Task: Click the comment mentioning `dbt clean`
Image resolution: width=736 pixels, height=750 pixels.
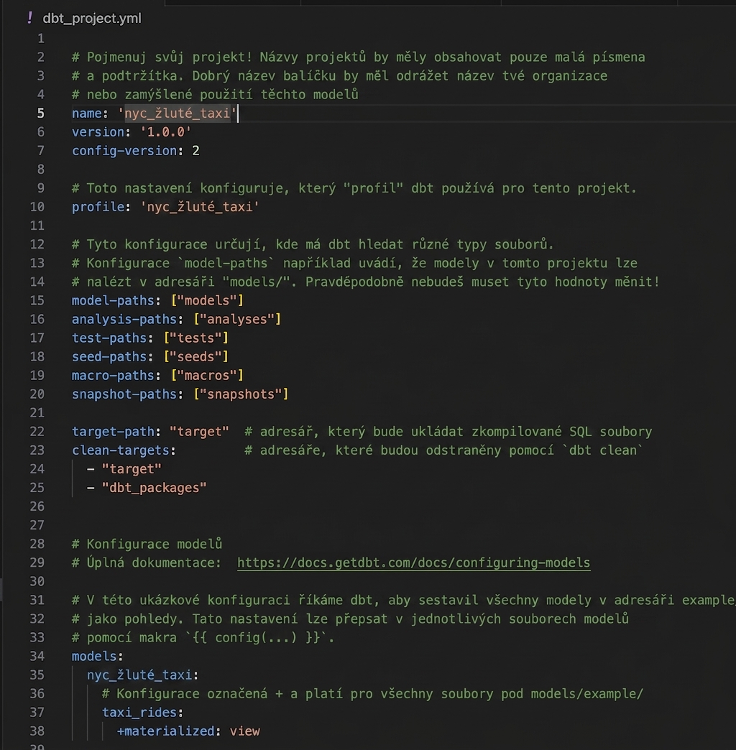Action: pos(444,450)
